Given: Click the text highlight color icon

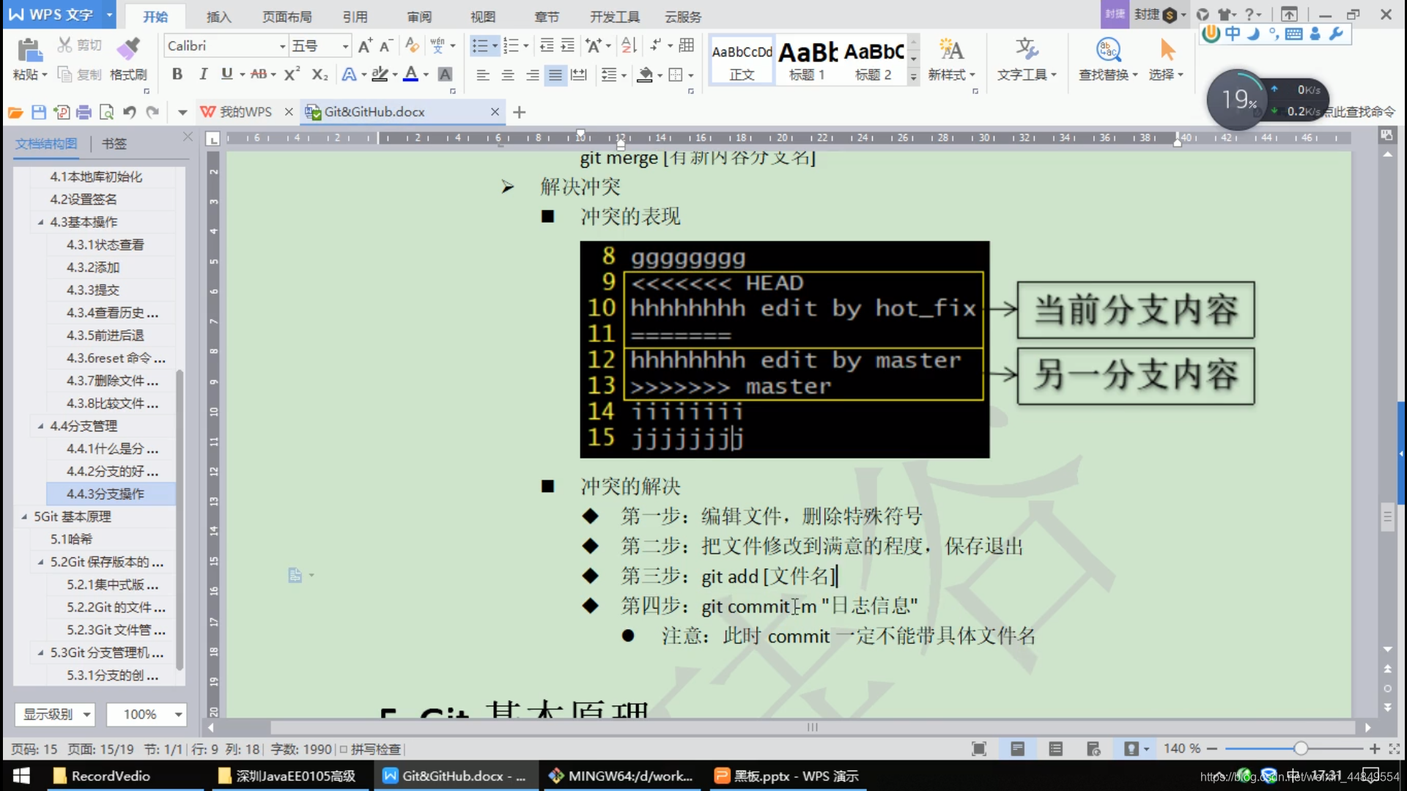Looking at the screenshot, I should point(380,74).
